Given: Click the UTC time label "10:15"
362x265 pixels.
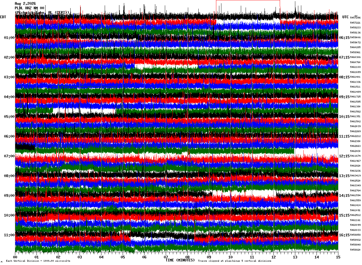Looking at the screenshot, I should click(x=344, y=117).
